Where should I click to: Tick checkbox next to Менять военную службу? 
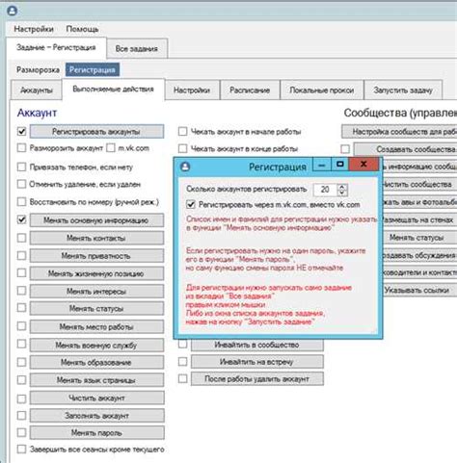point(21,344)
